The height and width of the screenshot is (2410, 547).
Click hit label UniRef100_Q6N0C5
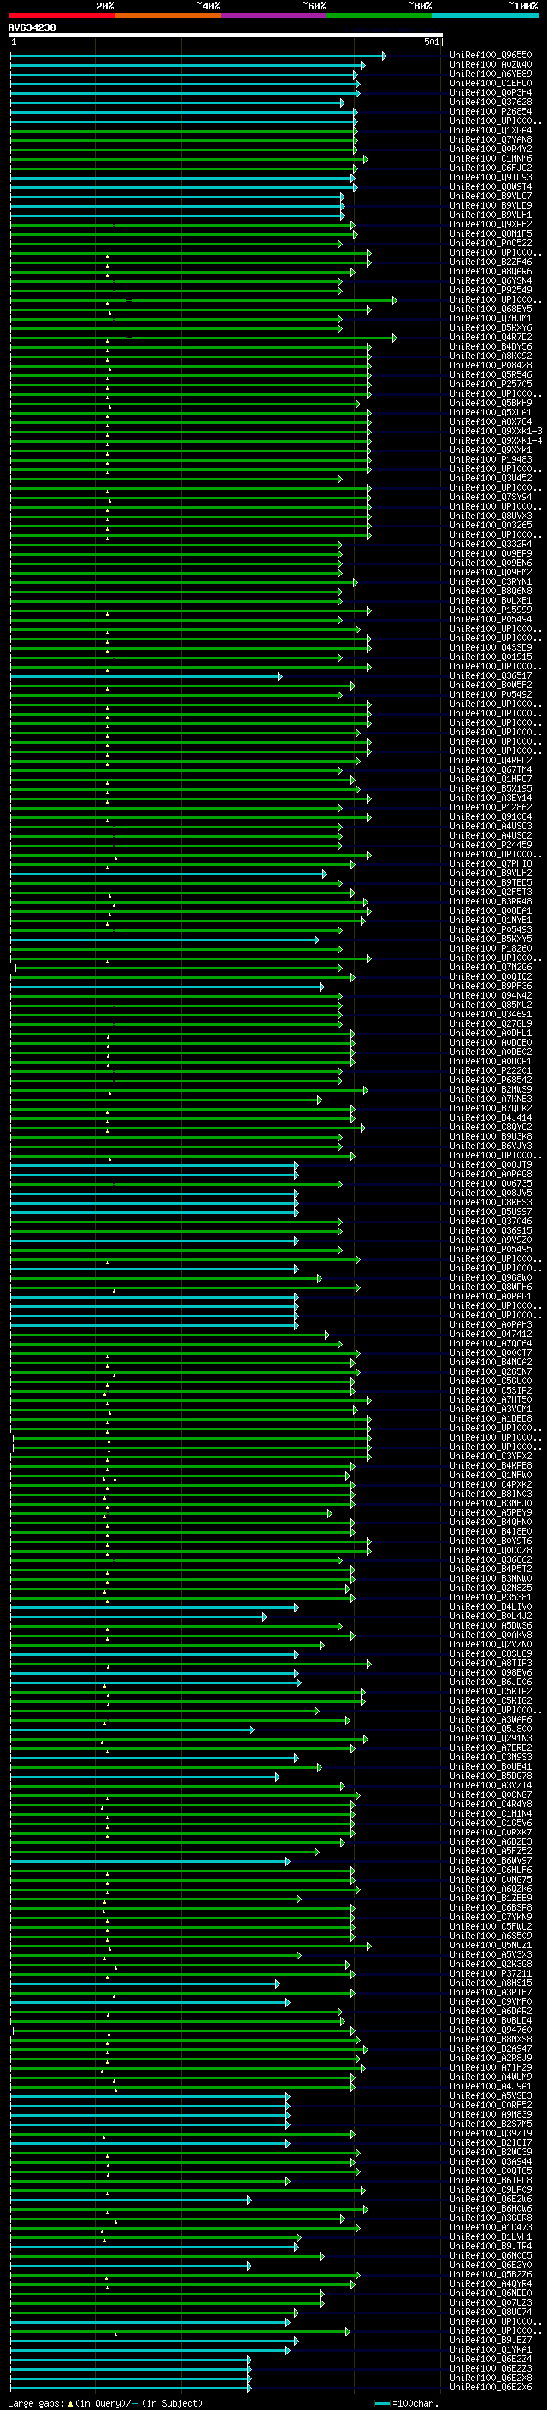coord(491,2257)
